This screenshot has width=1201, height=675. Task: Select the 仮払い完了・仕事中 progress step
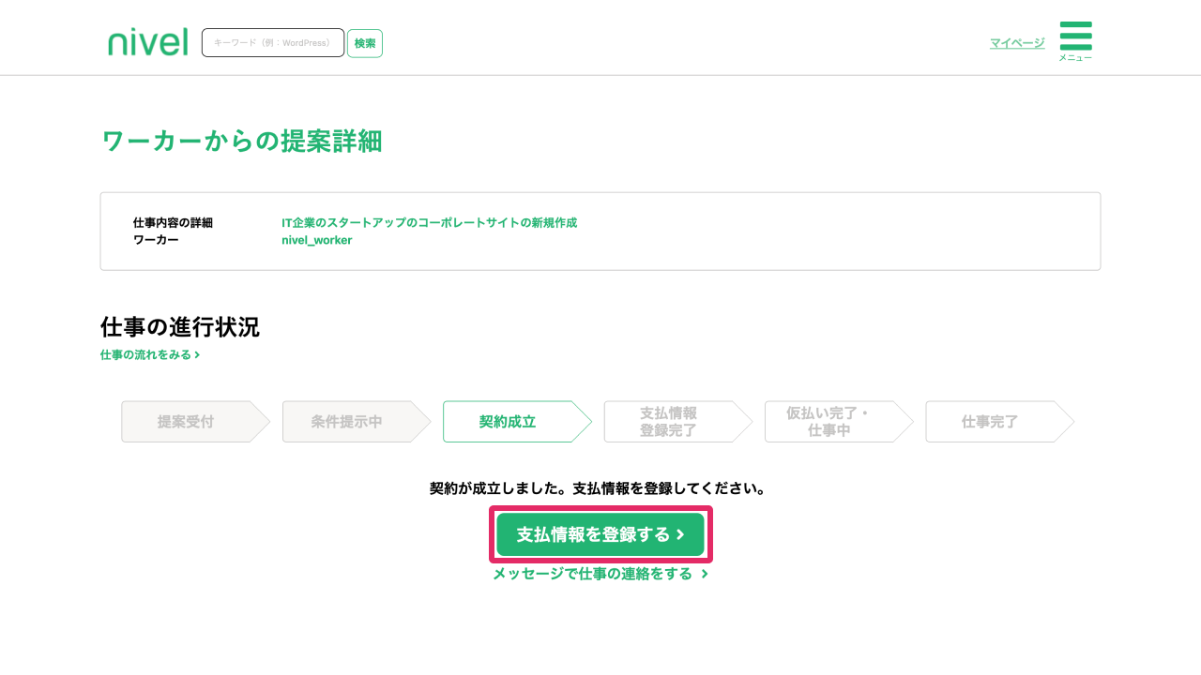pyautogui.click(x=839, y=422)
